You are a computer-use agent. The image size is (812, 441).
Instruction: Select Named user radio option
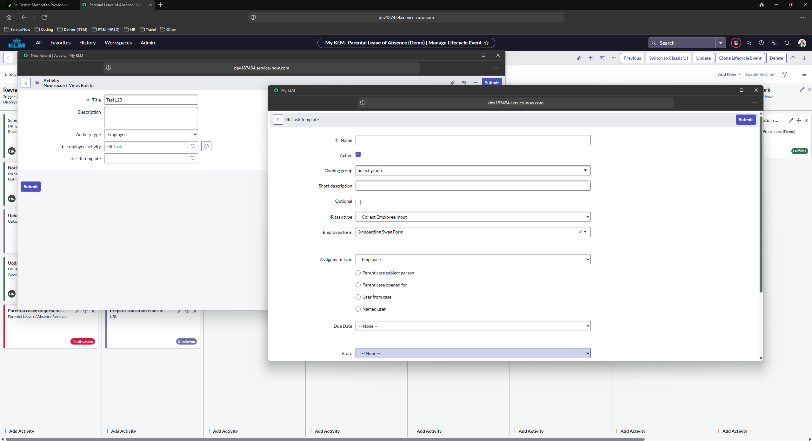pos(358,309)
